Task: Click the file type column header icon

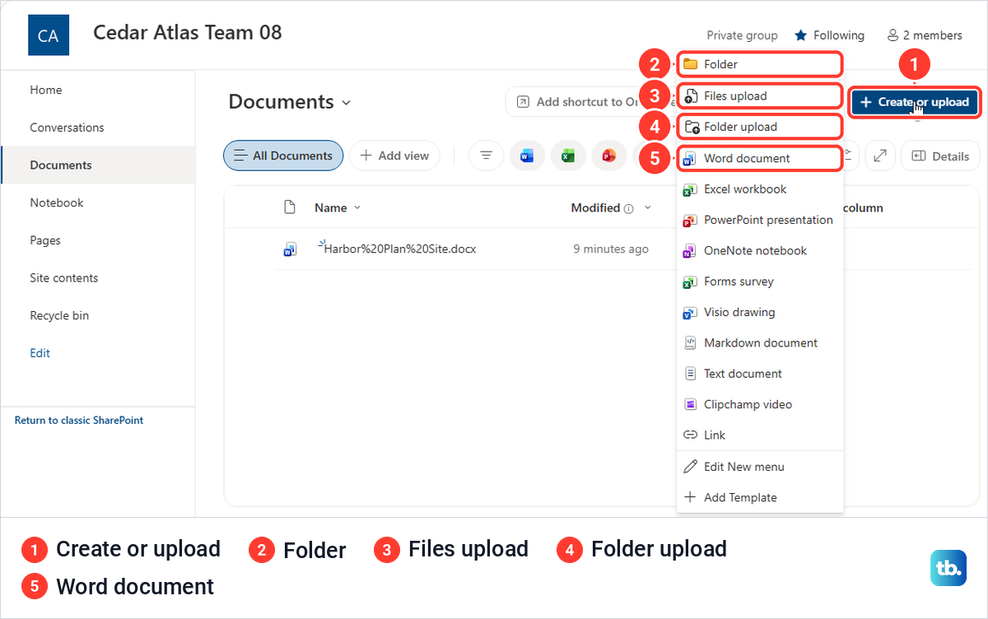Action: (290, 207)
